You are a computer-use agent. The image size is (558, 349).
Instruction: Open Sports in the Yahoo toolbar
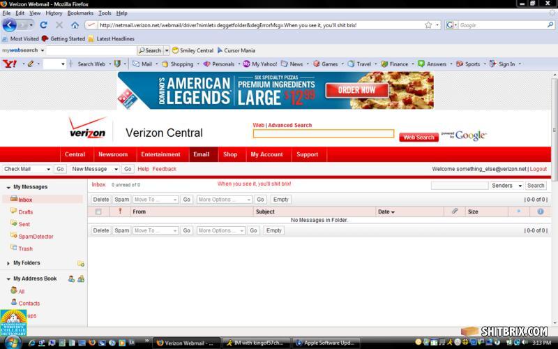[468, 64]
